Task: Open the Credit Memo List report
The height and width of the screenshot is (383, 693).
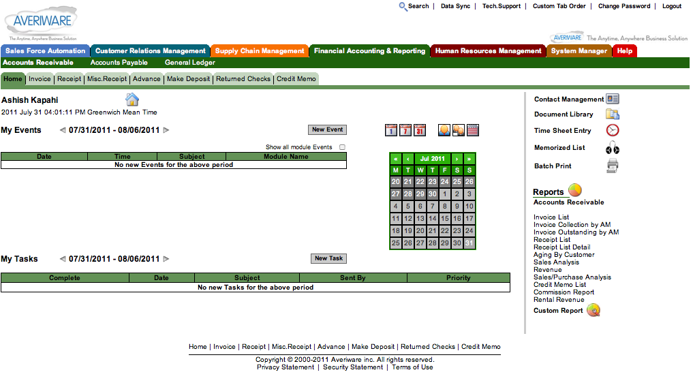Action: tap(559, 285)
